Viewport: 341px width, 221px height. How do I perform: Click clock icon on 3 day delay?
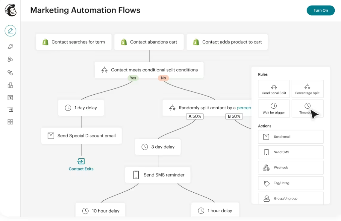(x=145, y=147)
